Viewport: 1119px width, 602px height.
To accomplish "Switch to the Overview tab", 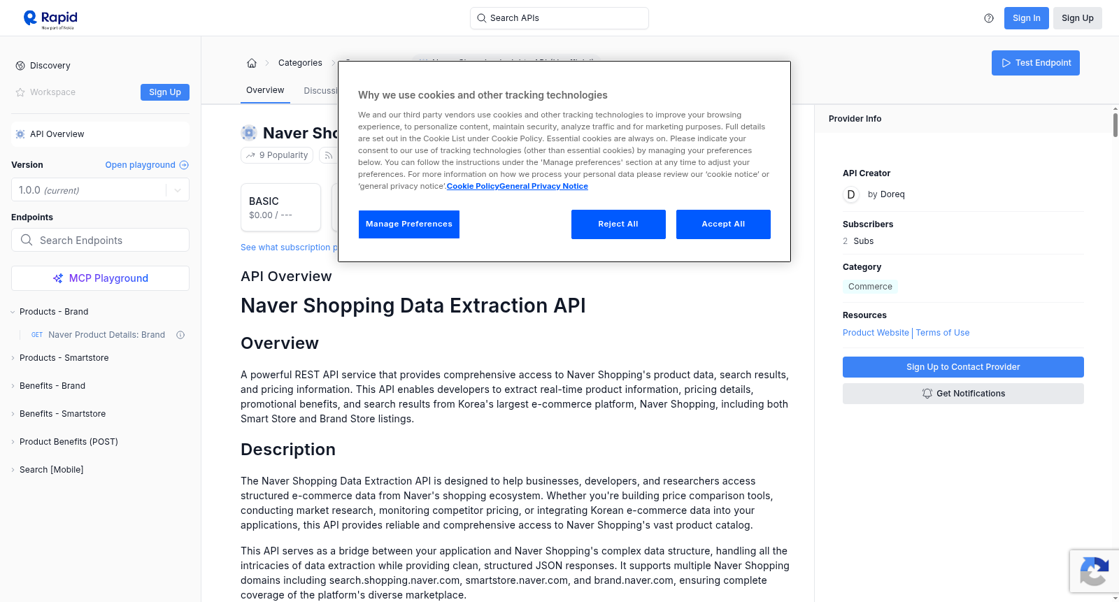I will pos(265,90).
